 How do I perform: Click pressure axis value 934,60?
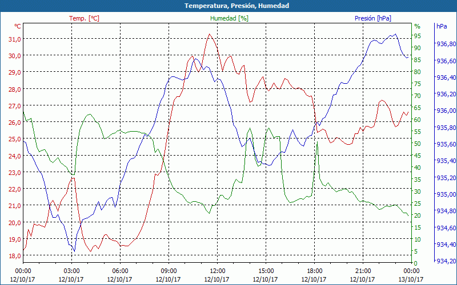(x=446, y=227)
